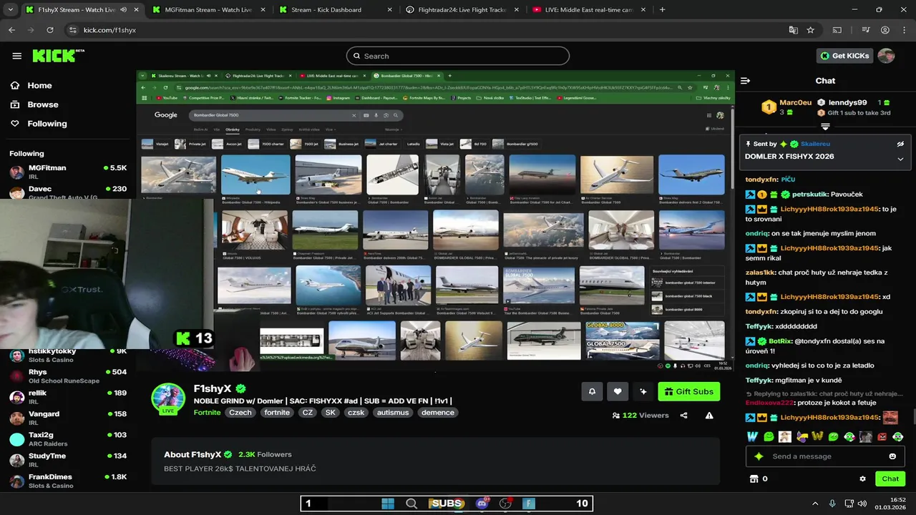Switch to LIVE: Middle East tab
The image size is (916, 515).
pos(587,10)
